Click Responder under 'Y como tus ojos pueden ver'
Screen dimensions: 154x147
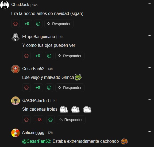point(70,56)
